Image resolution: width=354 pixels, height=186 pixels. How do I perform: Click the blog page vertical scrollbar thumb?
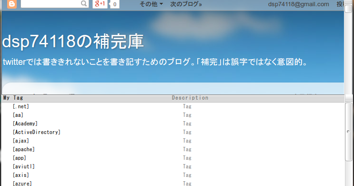pos(349,8)
